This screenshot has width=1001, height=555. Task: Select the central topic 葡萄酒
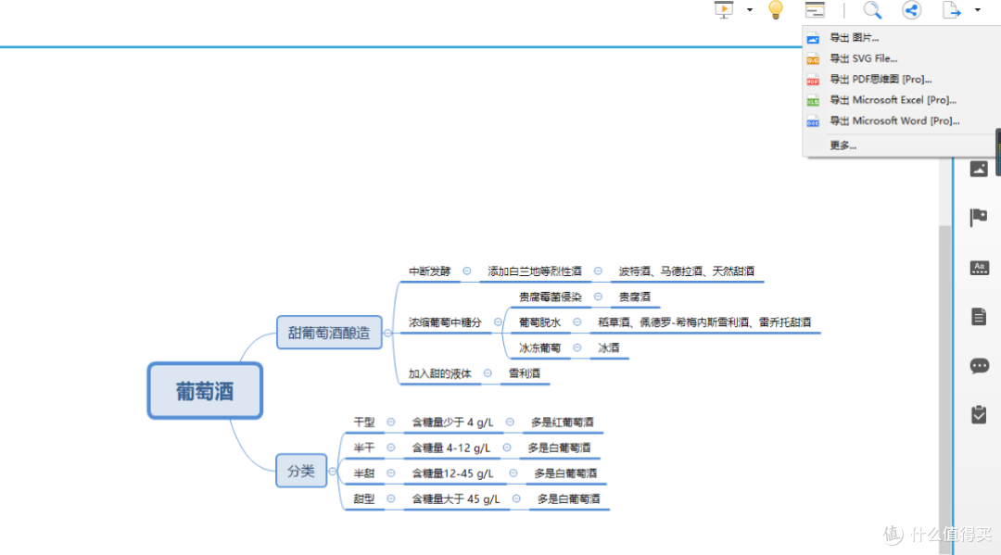click(205, 391)
